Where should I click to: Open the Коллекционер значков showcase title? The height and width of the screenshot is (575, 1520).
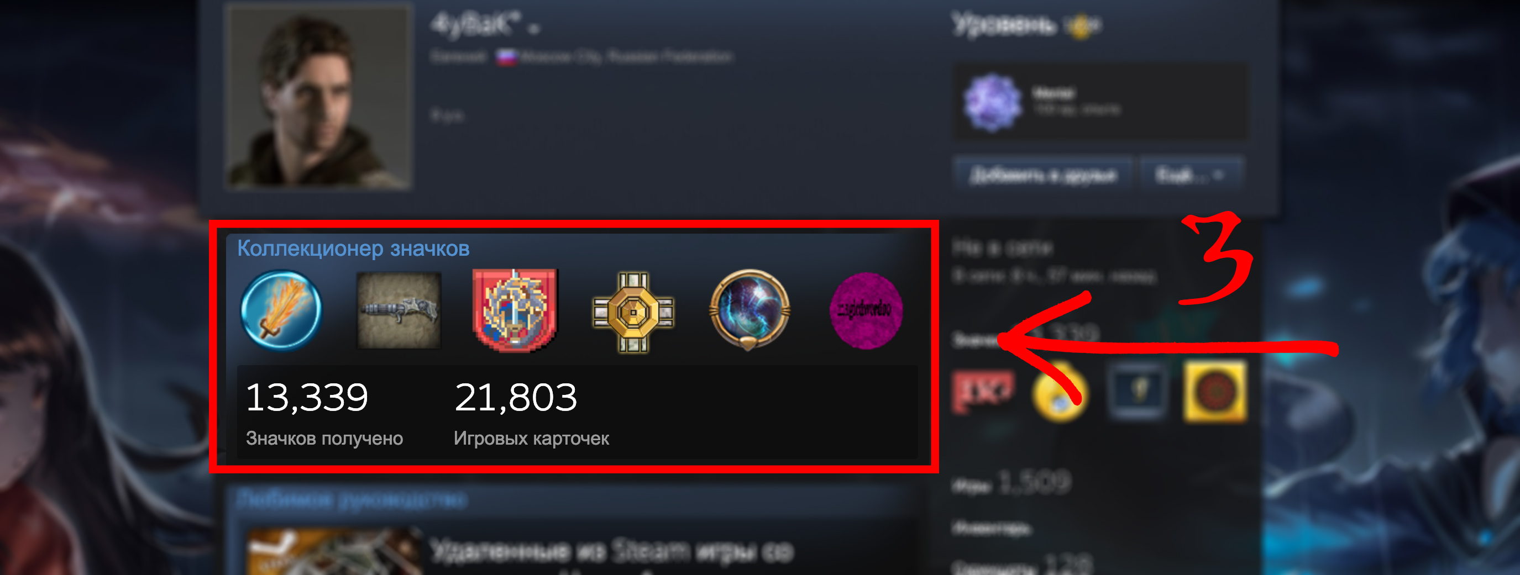coord(353,248)
